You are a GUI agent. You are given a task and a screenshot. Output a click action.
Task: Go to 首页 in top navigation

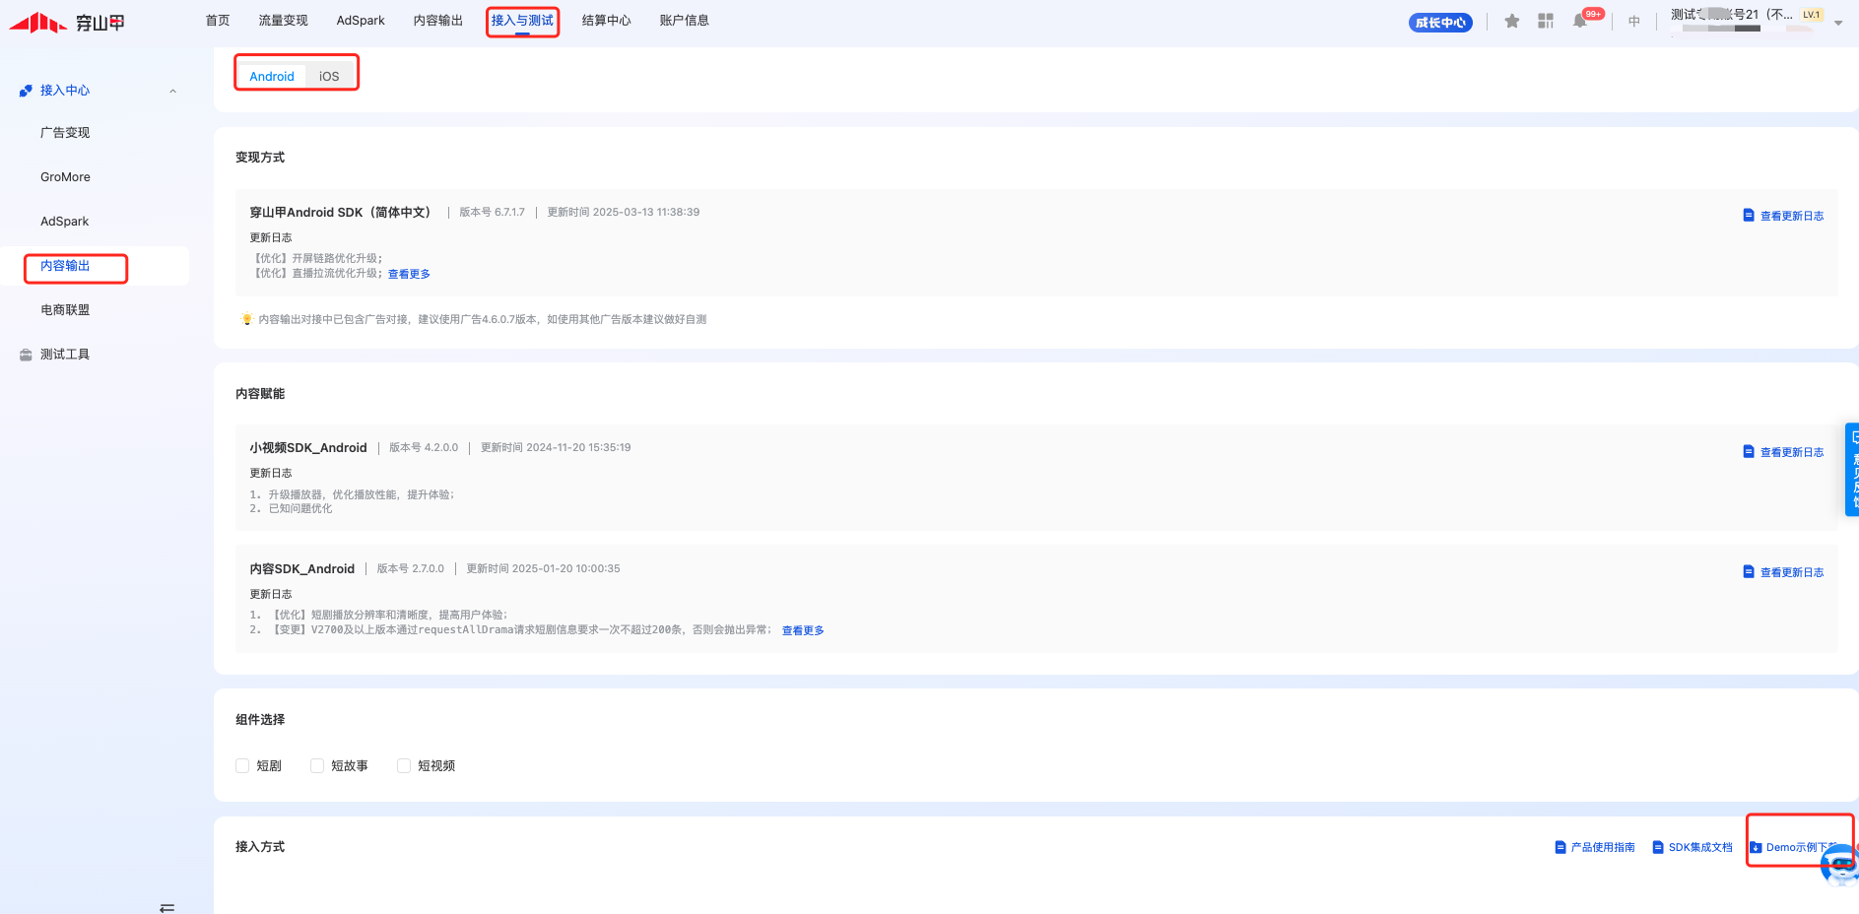218,21
